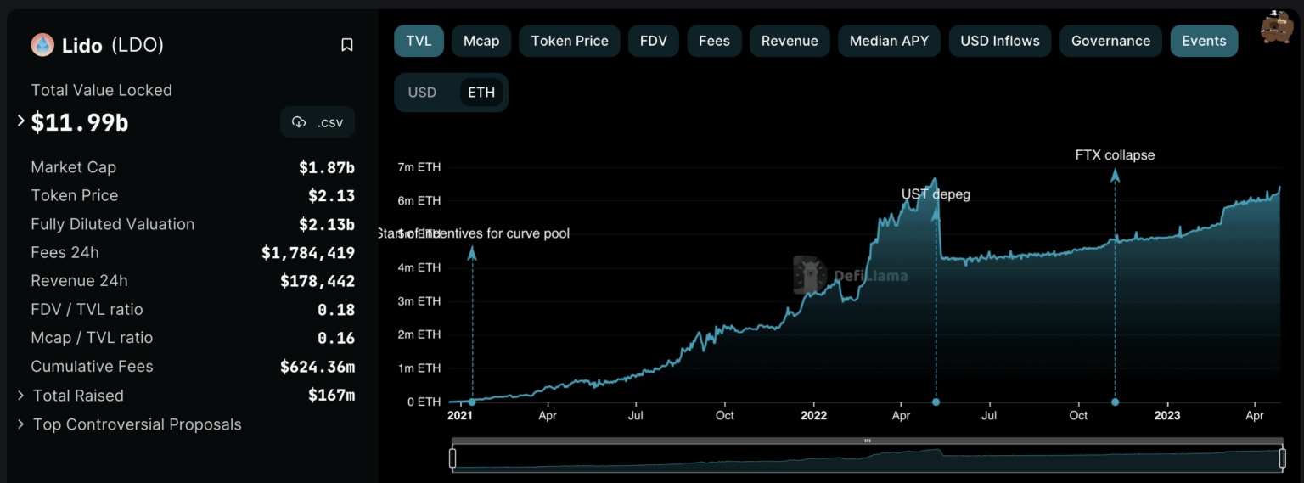Click the UST depeg label
The image size is (1304, 483).
click(x=936, y=194)
